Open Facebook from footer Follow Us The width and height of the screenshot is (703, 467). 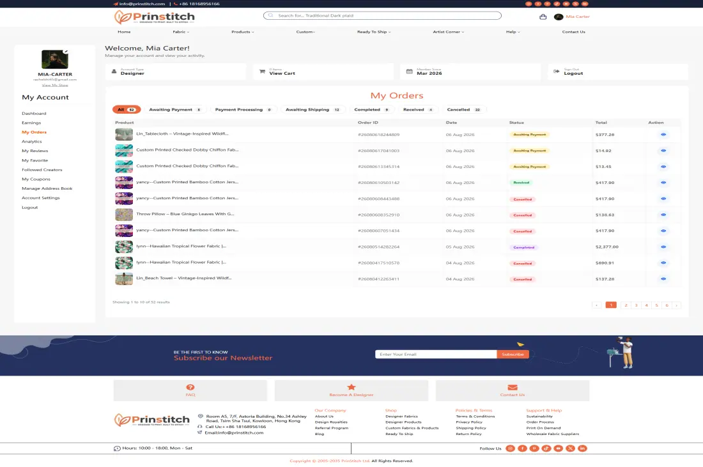tap(522, 448)
